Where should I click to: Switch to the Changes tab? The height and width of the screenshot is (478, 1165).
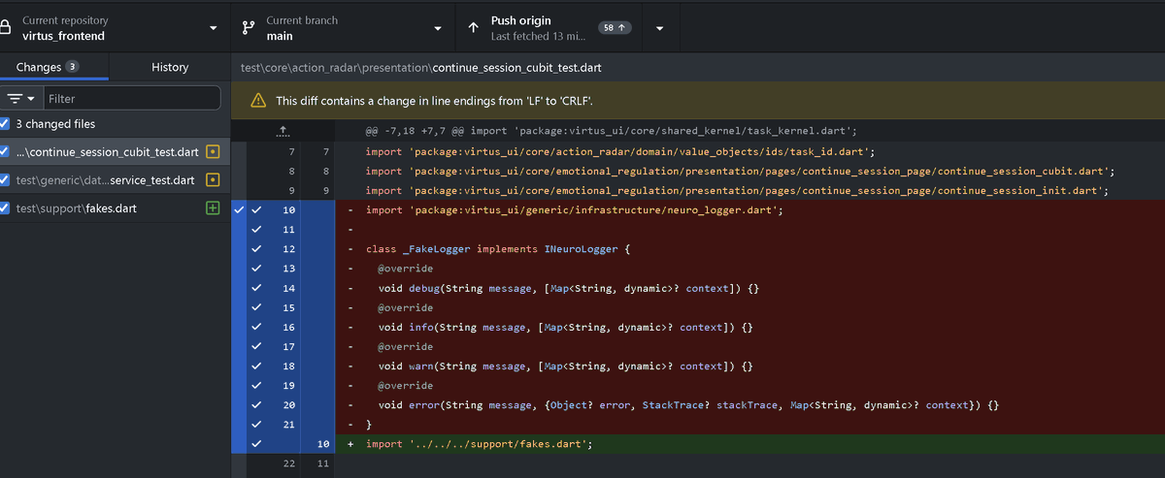tap(54, 67)
